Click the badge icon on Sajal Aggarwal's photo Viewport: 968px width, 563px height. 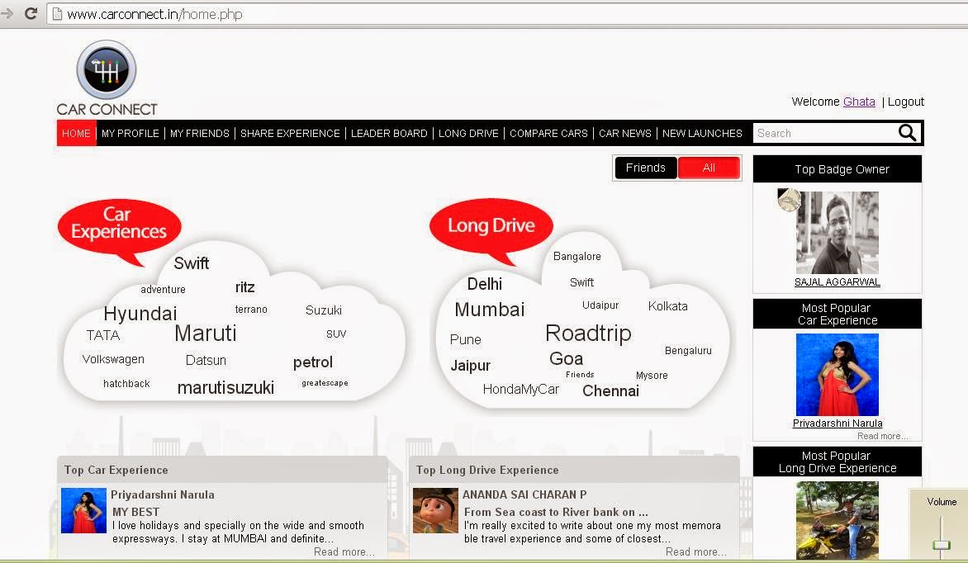pyautogui.click(x=789, y=200)
